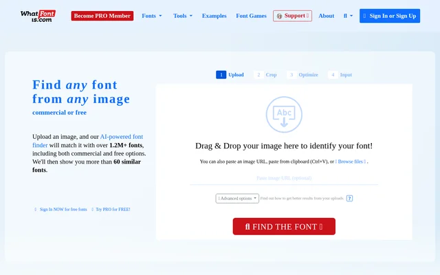
Task: Click the Support button
Action: [292, 16]
